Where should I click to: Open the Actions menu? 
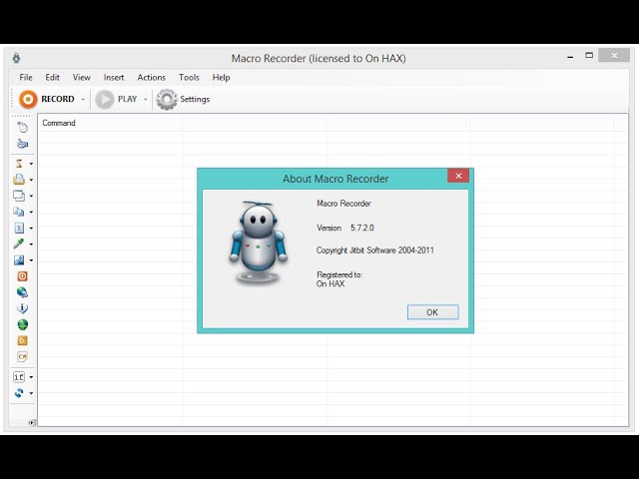point(151,77)
